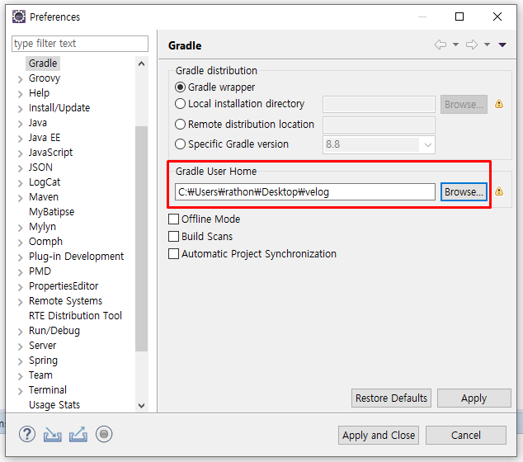523x462 pixels.
Task: Select Gradle in the preferences tree
Action: [43, 64]
